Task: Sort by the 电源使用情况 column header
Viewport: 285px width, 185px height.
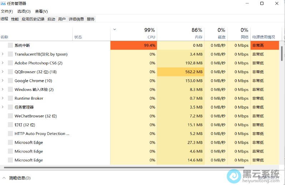Action: (264, 37)
